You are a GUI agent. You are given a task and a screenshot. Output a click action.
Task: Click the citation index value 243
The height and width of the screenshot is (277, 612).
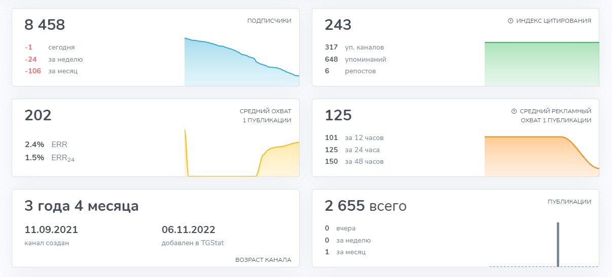click(x=338, y=25)
